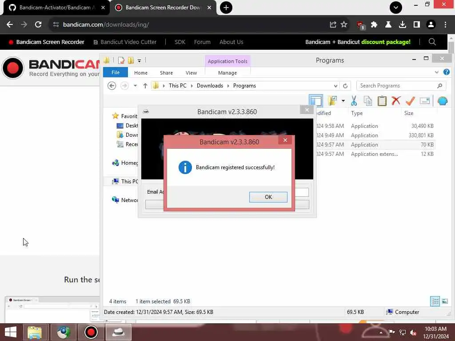Reload the Bandicam page
This screenshot has height=341, width=455.
[x=38, y=25]
